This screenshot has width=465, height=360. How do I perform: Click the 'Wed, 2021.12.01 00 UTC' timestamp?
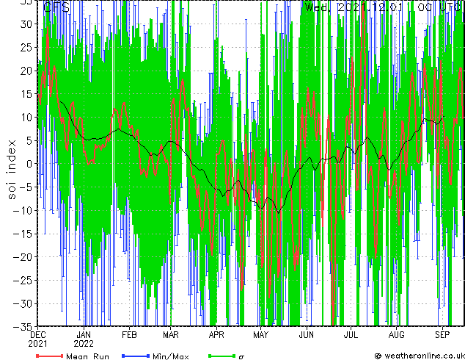(384, 7)
